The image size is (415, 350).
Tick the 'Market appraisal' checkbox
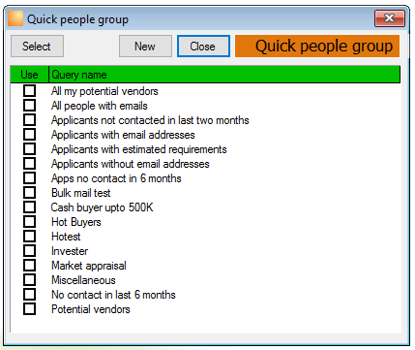pyautogui.click(x=29, y=266)
